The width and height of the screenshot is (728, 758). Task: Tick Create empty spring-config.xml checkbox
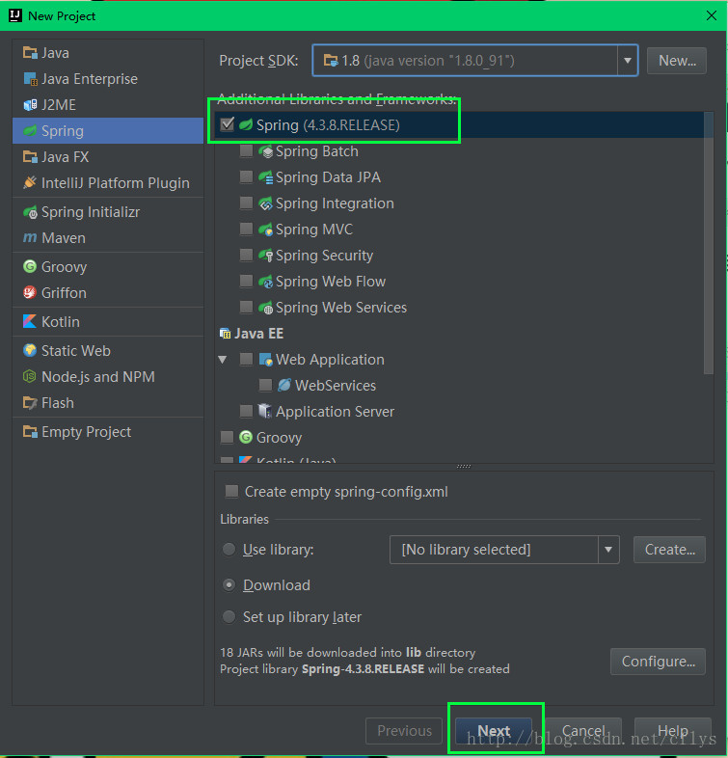pos(231,492)
